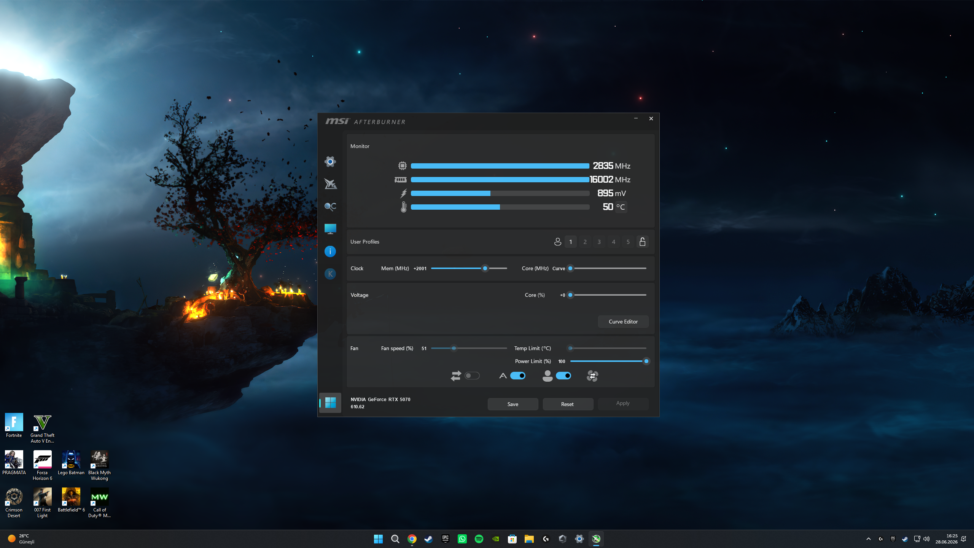Open the clock and date 16:25 flyout
This screenshot has height=548, width=974.
[947, 539]
